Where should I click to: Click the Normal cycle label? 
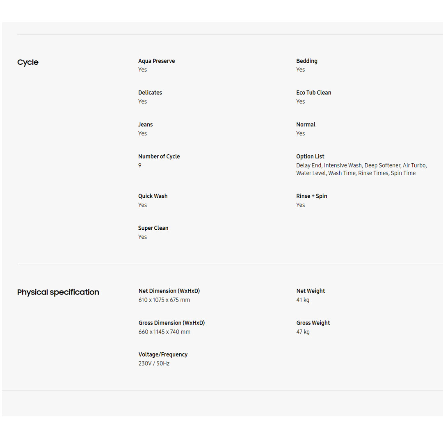click(306, 125)
